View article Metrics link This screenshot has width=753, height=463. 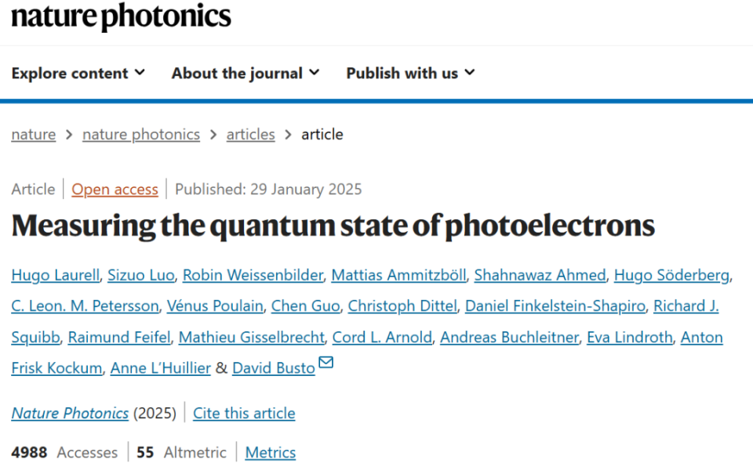[270, 452]
